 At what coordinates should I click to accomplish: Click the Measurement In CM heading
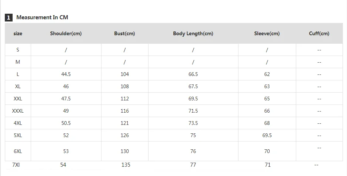42,17
